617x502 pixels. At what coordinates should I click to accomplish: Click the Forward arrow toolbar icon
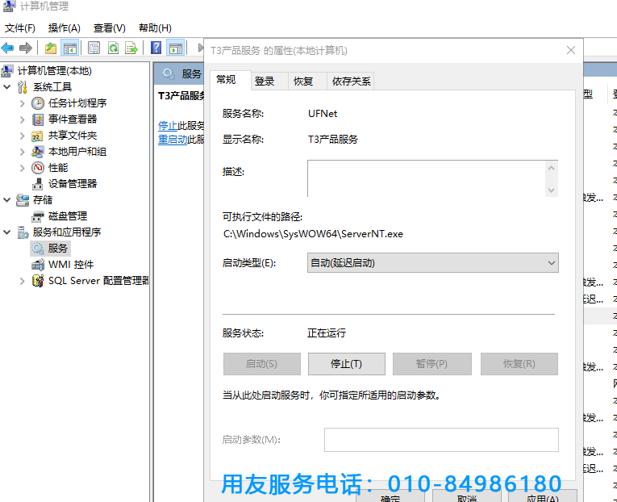click(x=26, y=48)
